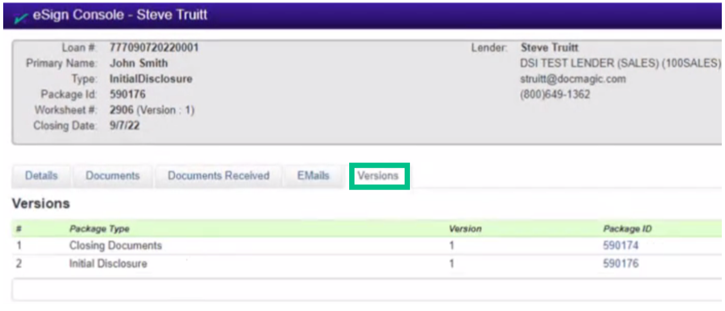Select the EMails tab
The image size is (725, 311).
click(313, 176)
